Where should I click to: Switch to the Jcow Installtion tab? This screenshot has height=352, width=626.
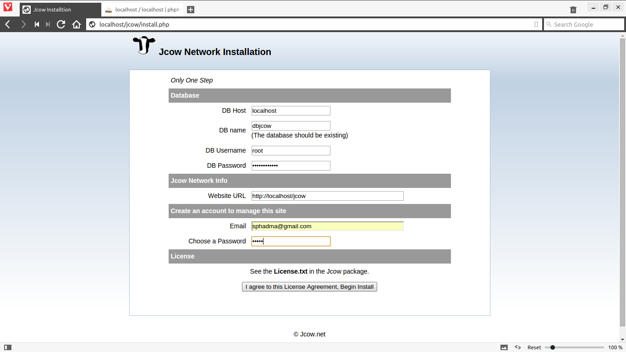60,10
